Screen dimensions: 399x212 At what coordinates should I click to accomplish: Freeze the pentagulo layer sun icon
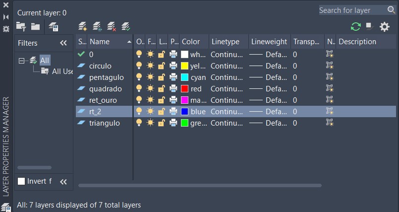[x=151, y=77]
